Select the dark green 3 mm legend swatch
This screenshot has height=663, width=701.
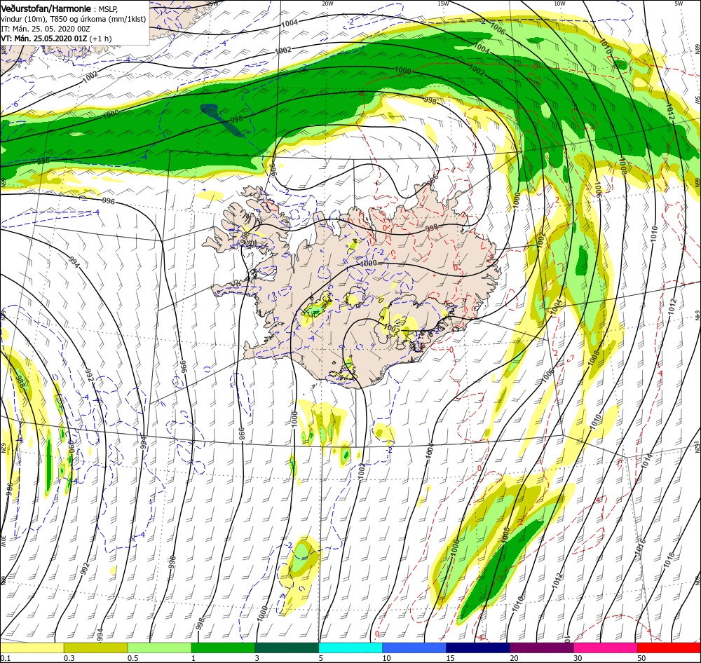pos(287,648)
